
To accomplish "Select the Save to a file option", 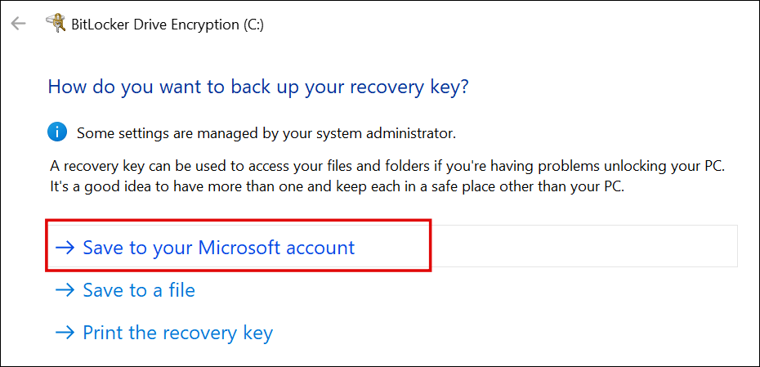I will coord(139,290).
